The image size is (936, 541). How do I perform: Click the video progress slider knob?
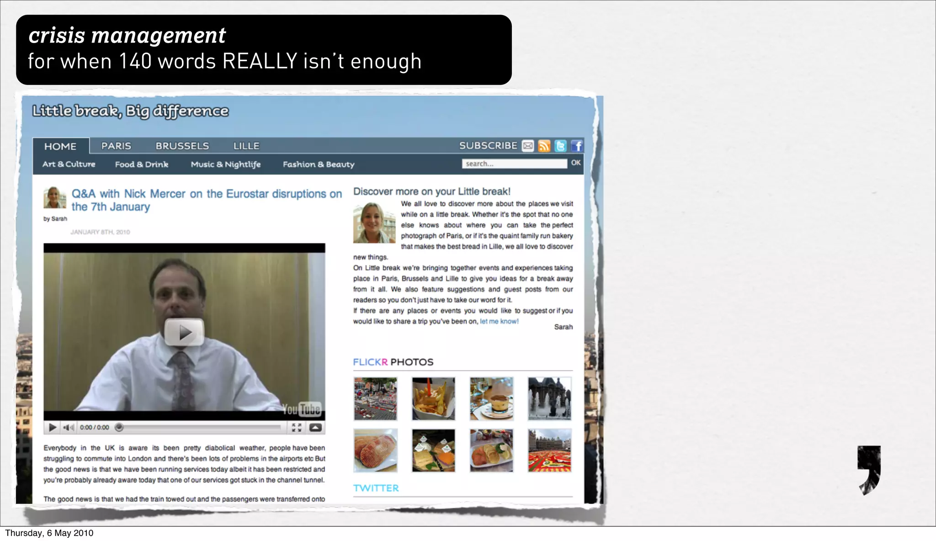tap(119, 428)
